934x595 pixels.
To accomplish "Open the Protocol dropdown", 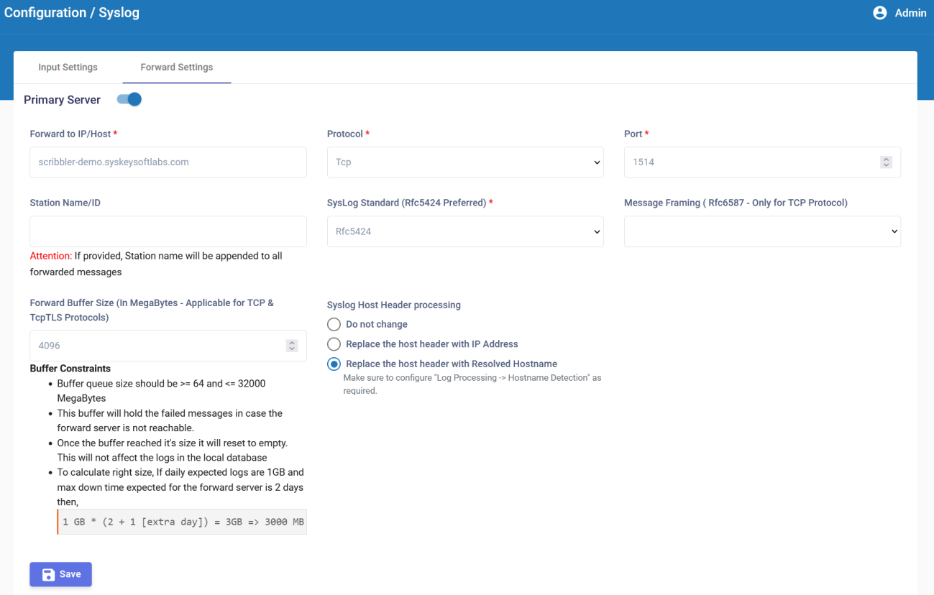I will [x=464, y=162].
